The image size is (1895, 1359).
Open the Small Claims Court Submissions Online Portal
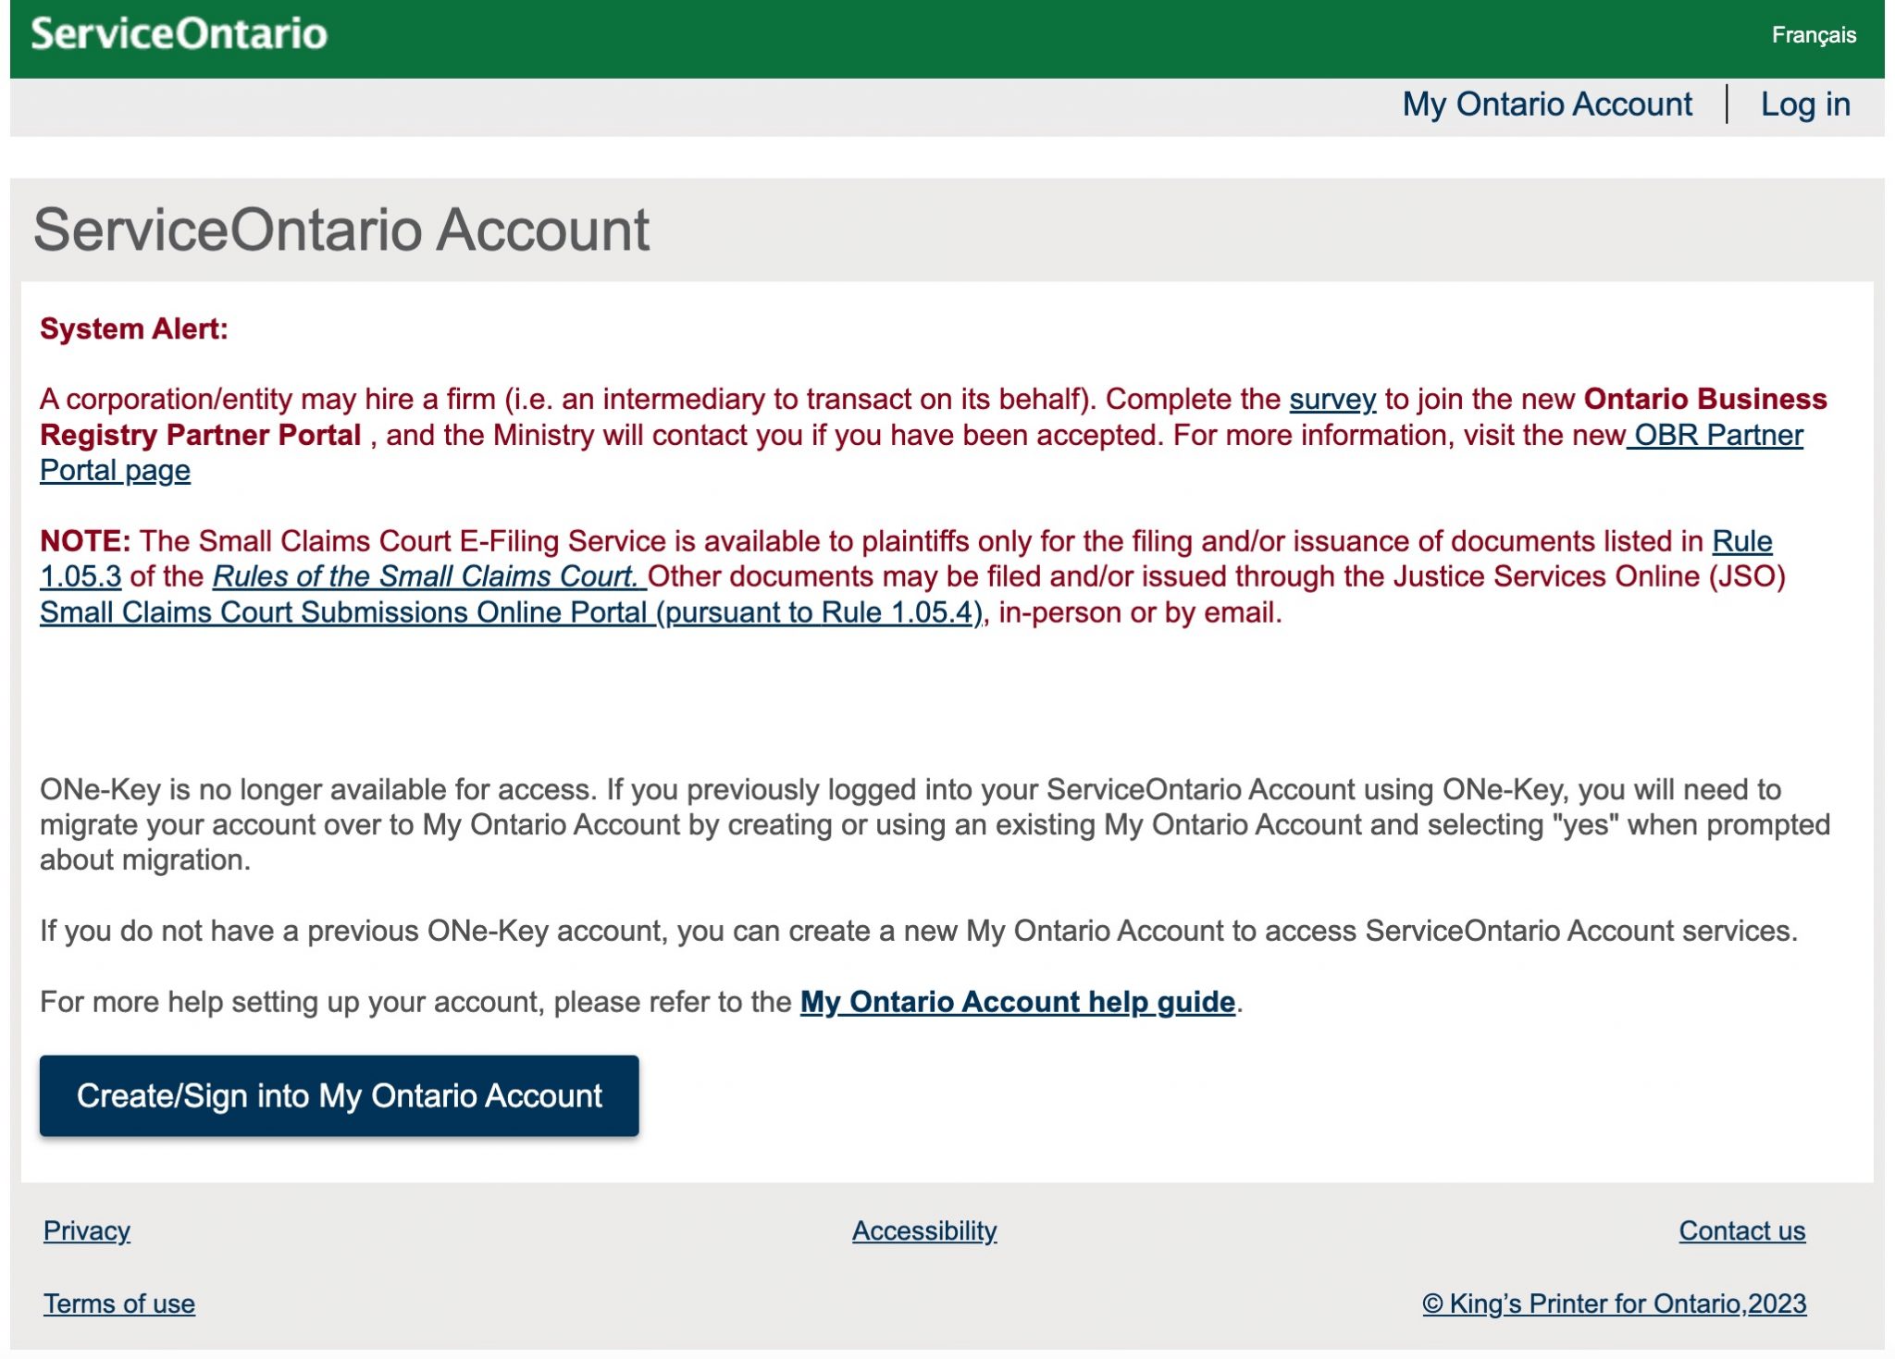[x=344, y=612]
